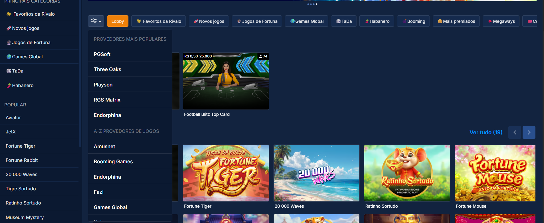Go to Aviator in the Popular list
Screen dimensions: 544x223
pyautogui.click(x=13, y=117)
